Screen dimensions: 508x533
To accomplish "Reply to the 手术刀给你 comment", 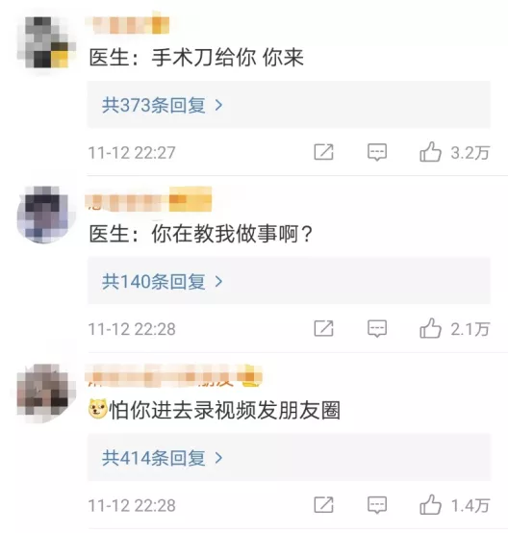I will tap(377, 152).
